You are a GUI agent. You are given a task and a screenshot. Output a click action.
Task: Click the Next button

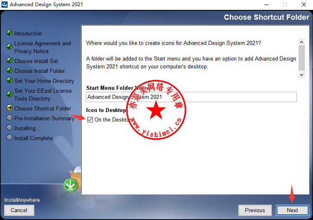tap(292, 210)
